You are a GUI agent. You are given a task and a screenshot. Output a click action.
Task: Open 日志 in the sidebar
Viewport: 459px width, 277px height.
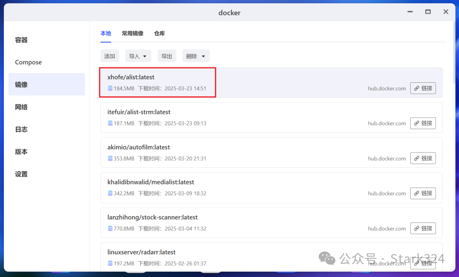coord(22,130)
